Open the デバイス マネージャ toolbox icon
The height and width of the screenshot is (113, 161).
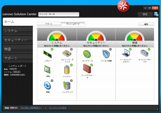pyautogui.click(x=144, y=53)
